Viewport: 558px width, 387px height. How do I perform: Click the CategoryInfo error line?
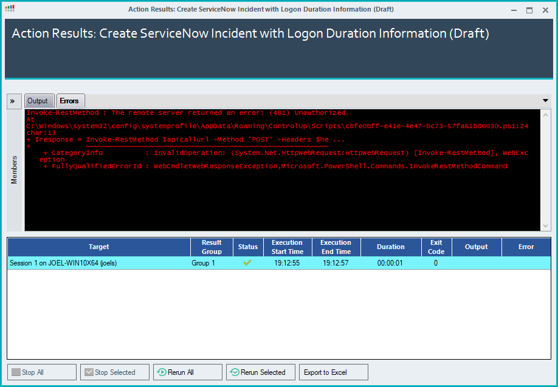[284, 156]
